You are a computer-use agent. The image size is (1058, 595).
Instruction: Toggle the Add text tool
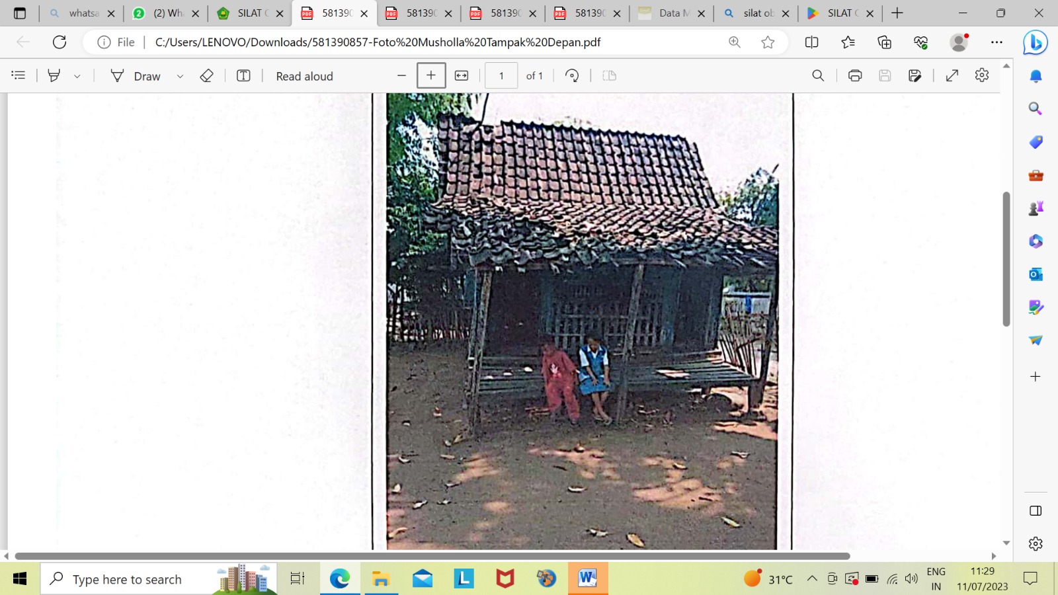coord(243,75)
